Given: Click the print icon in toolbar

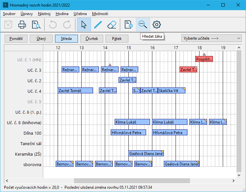Looking at the screenshot, I should tap(22, 25).
